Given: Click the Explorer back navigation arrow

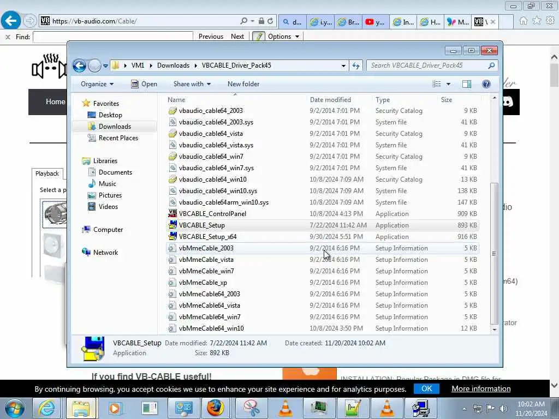Looking at the screenshot, I should [x=79, y=65].
